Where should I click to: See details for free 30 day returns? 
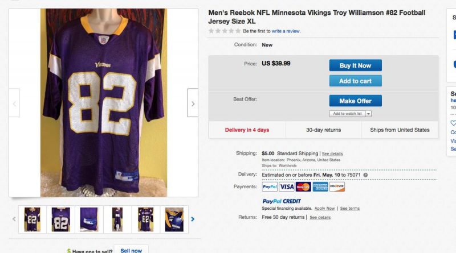[320, 217]
